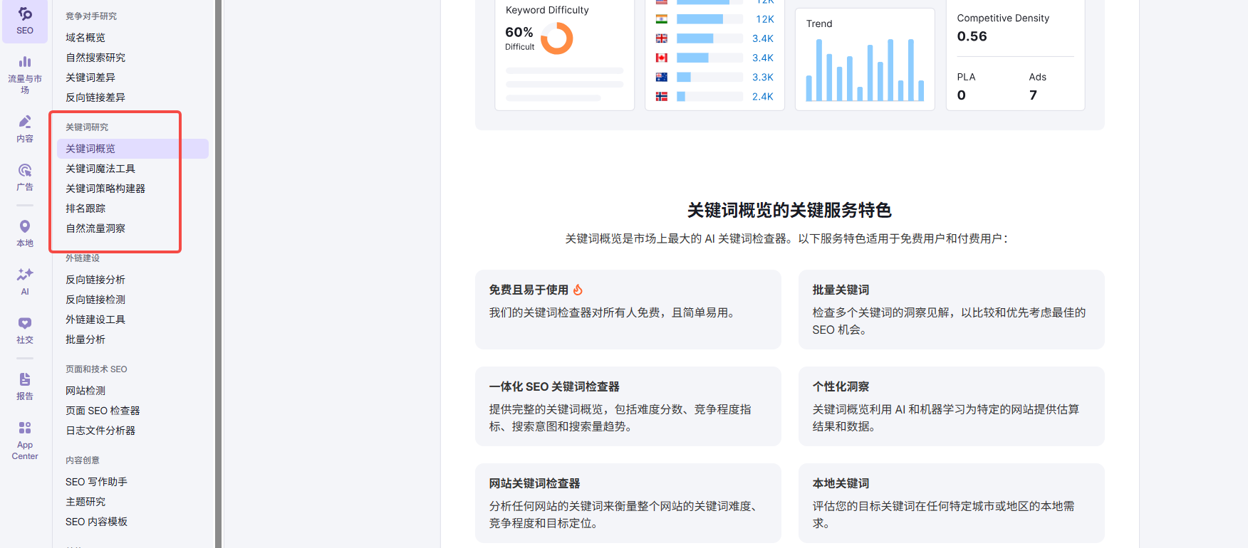Click the Canada flag row
The width and height of the screenshot is (1248, 548).
pyautogui.click(x=714, y=58)
